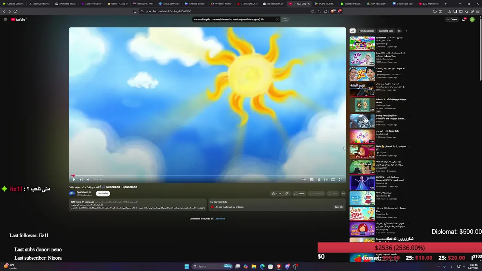
Task: Select the From Spacetoon filter chip
Action: pyautogui.click(x=366, y=31)
